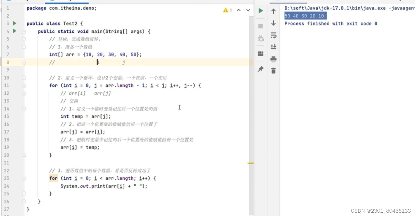Run main method via gutter arrow on line 4
Screen dimensions: 415x216
coord(15,31)
